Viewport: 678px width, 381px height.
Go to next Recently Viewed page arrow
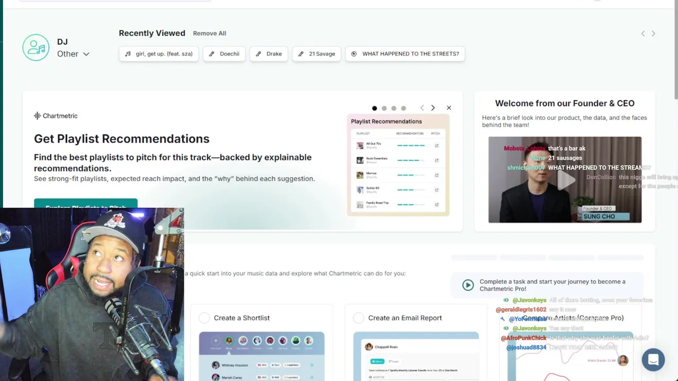click(x=653, y=33)
